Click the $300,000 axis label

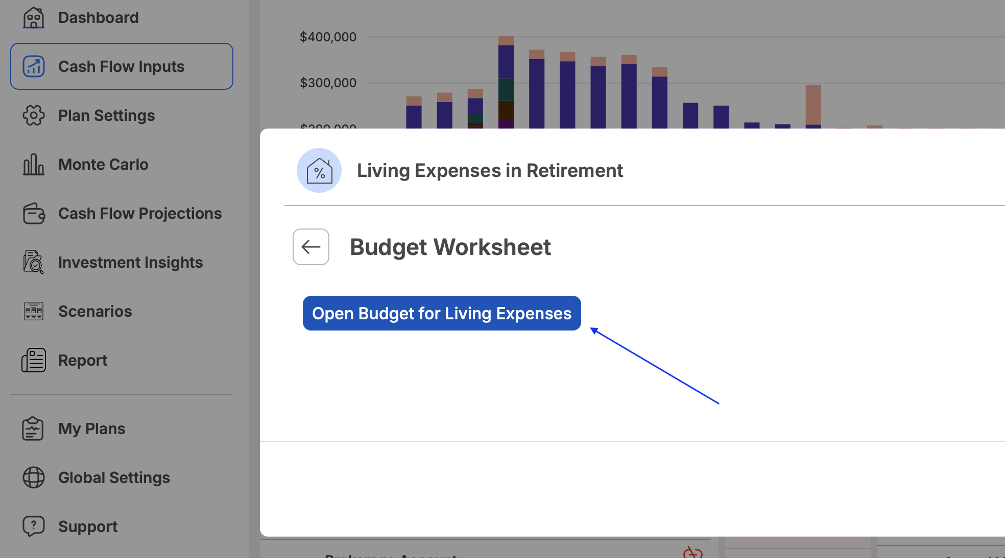[x=328, y=83]
